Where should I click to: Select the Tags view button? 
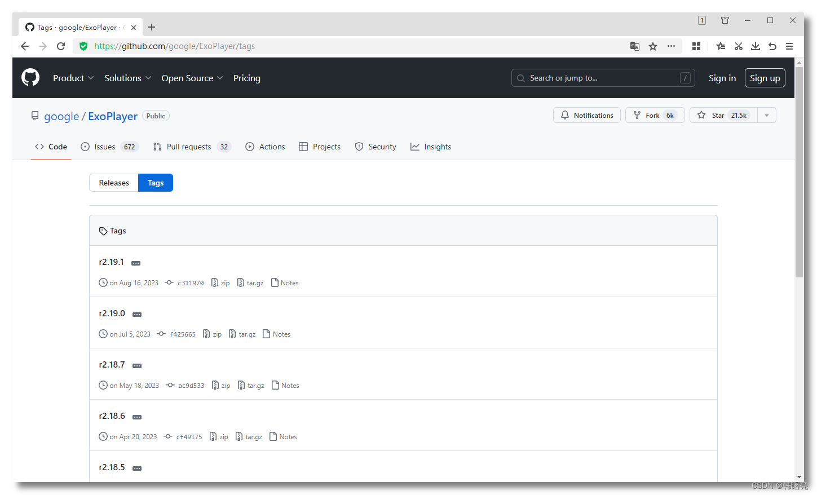click(156, 183)
